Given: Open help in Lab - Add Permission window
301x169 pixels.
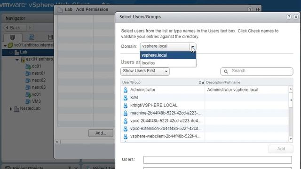Looking at the screenshot, I should click(250, 9).
